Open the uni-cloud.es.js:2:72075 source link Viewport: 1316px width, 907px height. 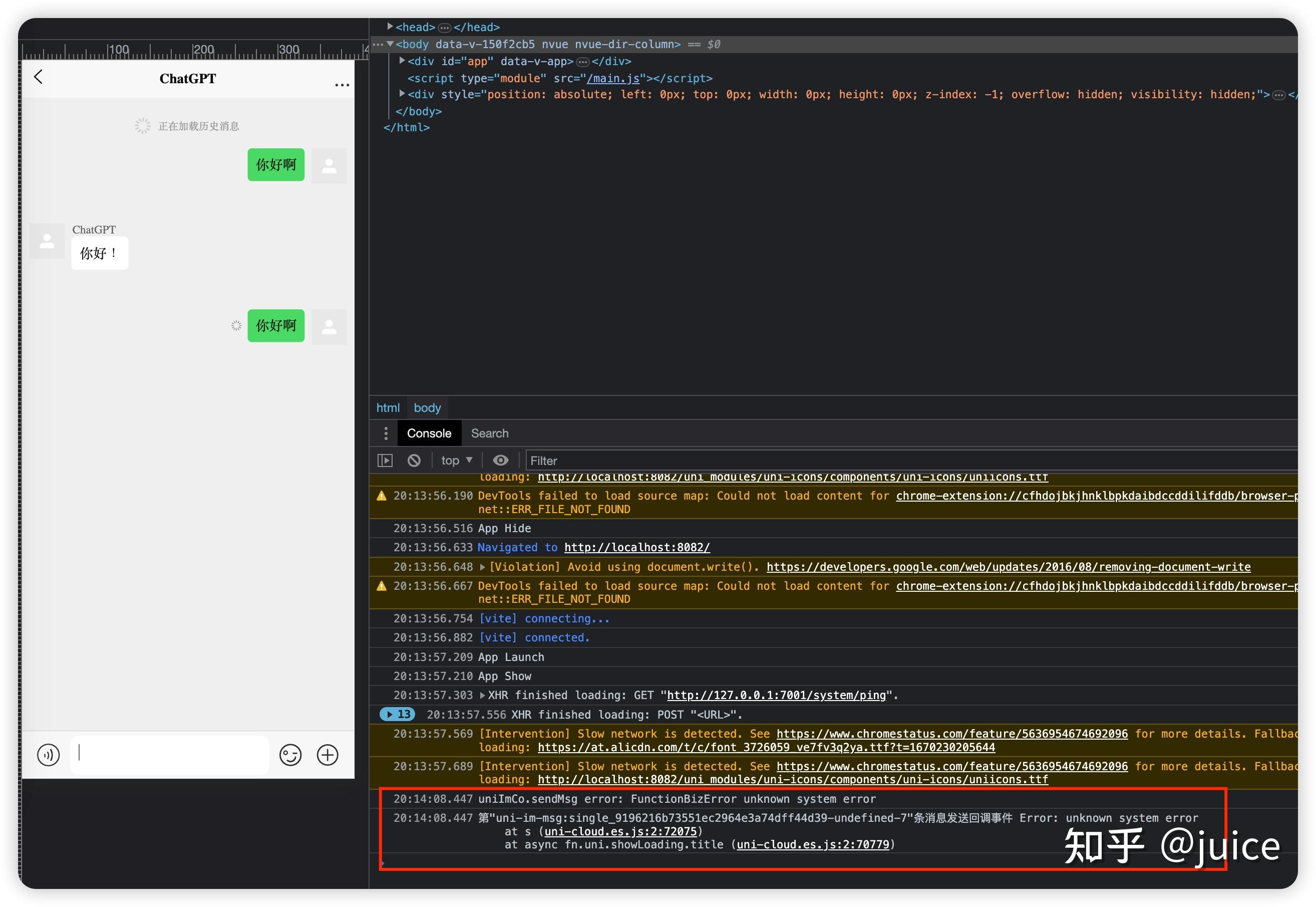(x=620, y=832)
